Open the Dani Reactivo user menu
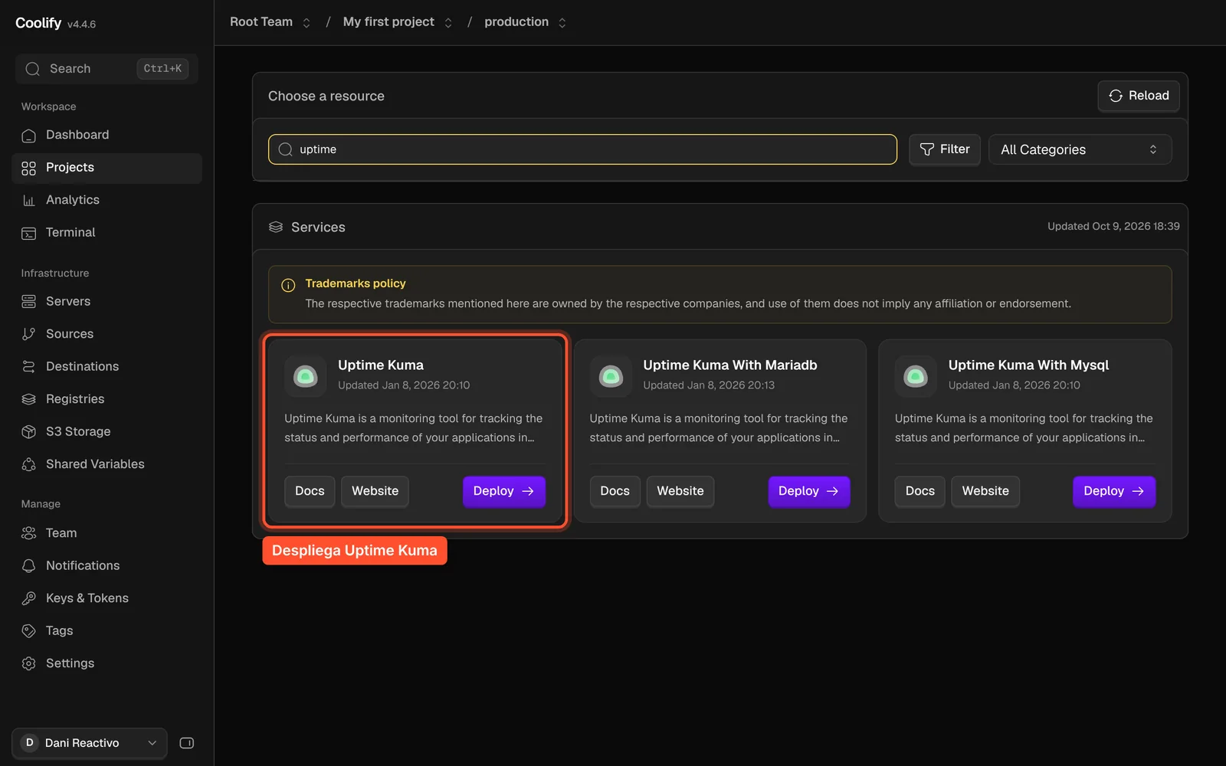Viewport: 1226px width, 766px height. coord(90,743)
